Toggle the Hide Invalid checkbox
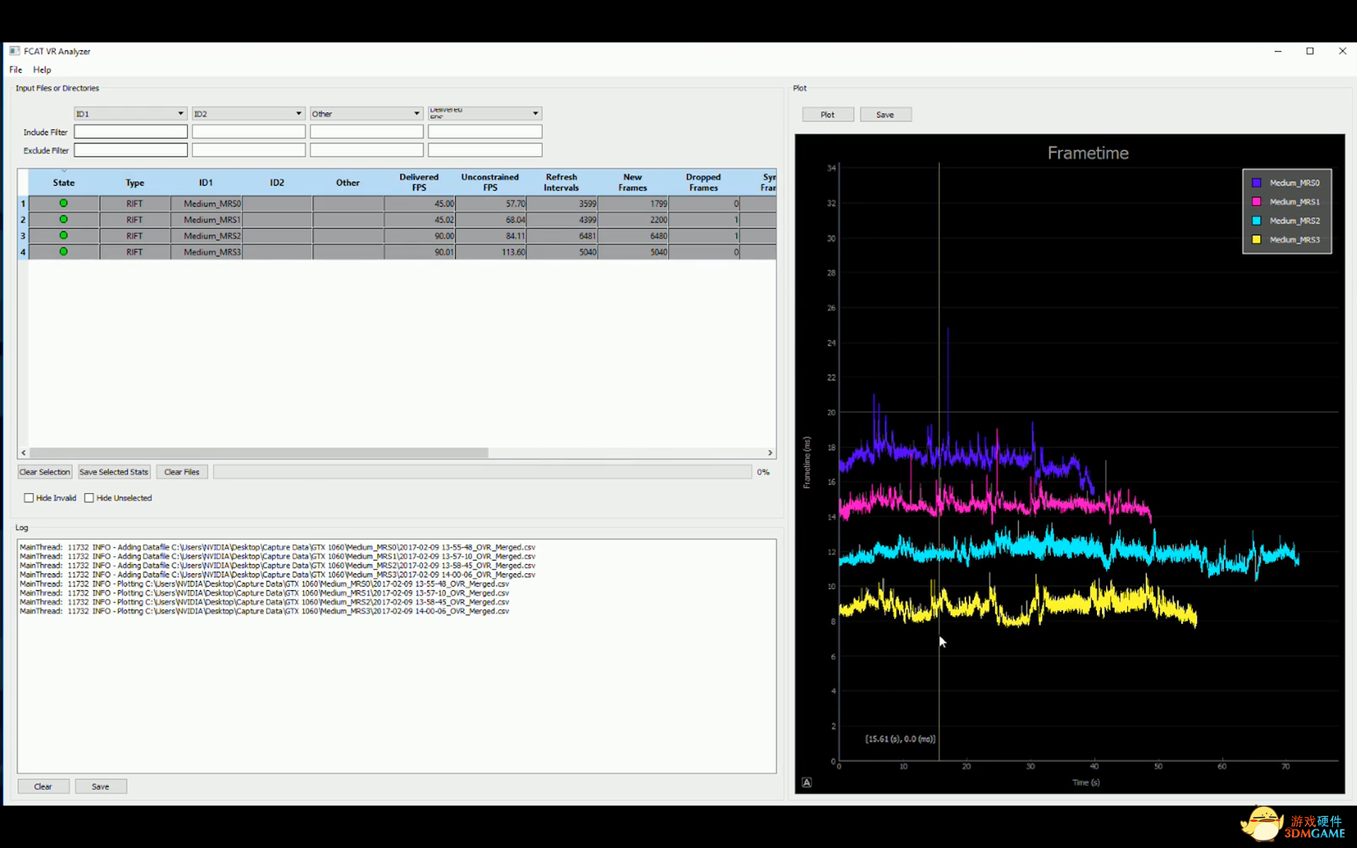The width and height of the screenshot is (1357, 848). 29,498
